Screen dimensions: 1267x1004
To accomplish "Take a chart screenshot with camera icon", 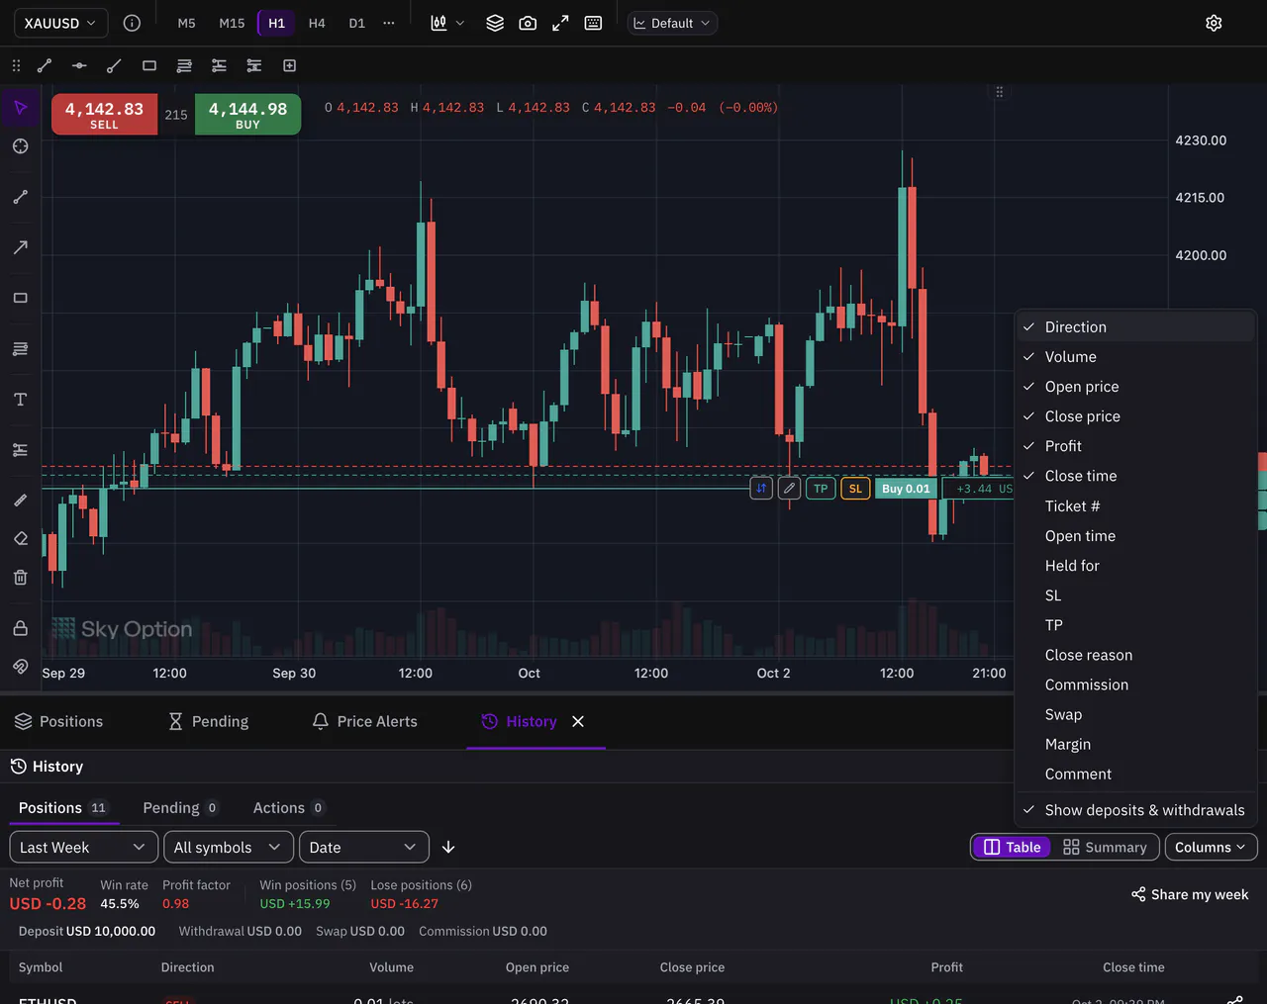I will (528, 23).
